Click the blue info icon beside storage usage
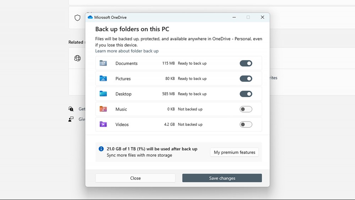The width and height of the screenshot is (355, 200). click(x=101, y=149)
